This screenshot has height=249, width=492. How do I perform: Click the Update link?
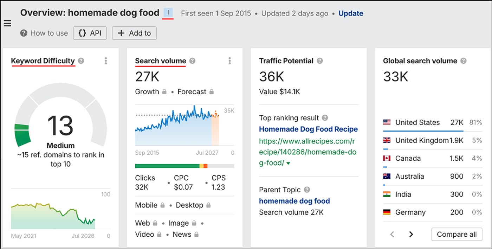(x=351, y=13)
